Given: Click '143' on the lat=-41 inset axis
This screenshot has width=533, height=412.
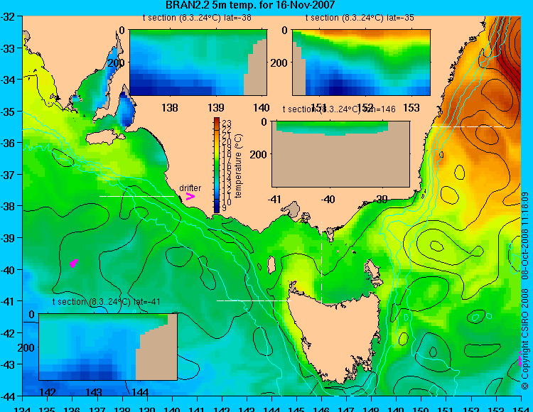Looking at the screenshot, I should [94, 392].
